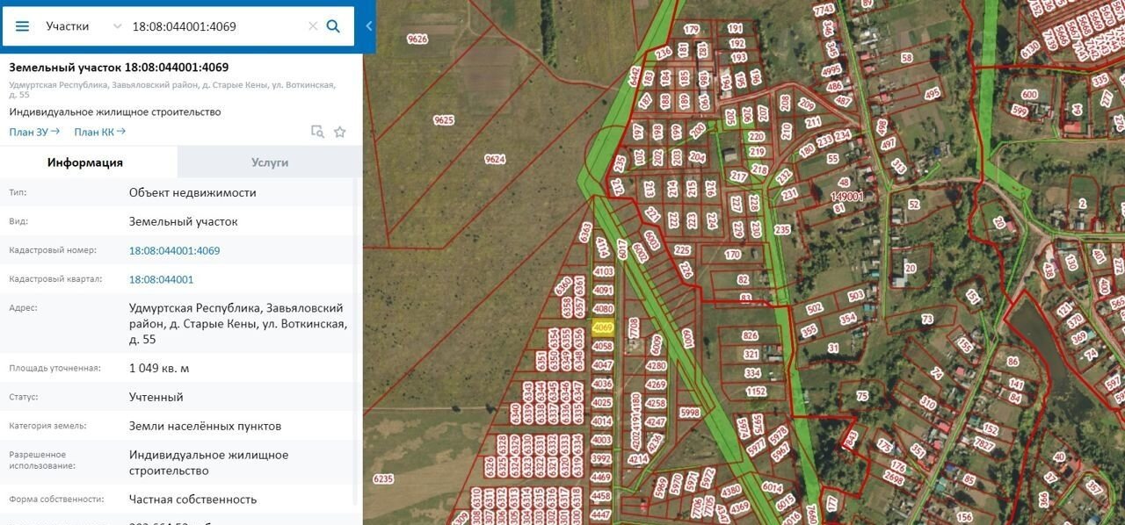Click parcel 9626 label on the map
1125x525 pixels.
point(417,39)
